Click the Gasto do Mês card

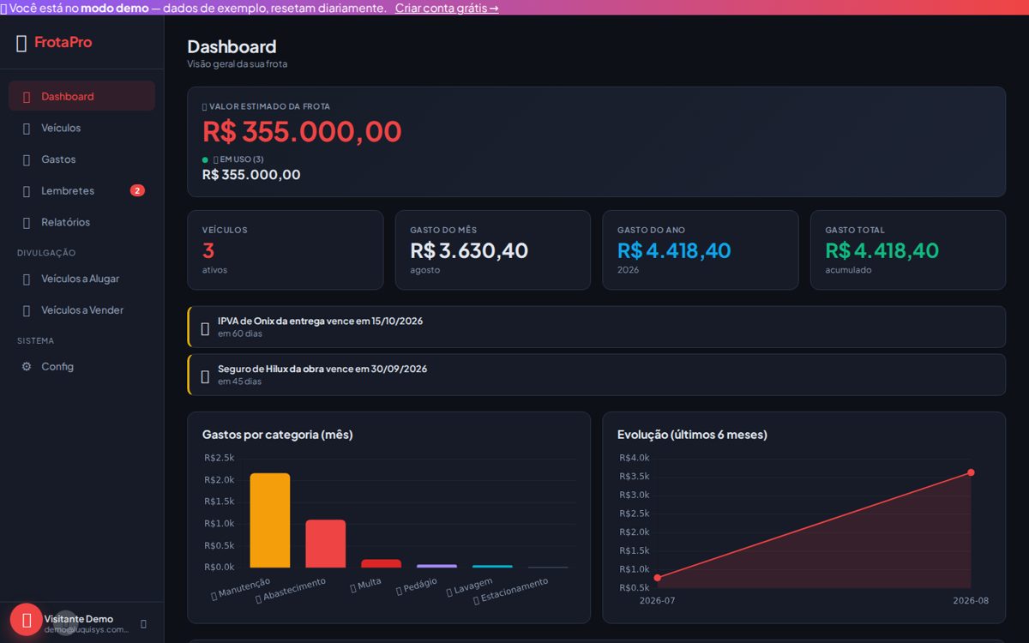tap(492, 250)
